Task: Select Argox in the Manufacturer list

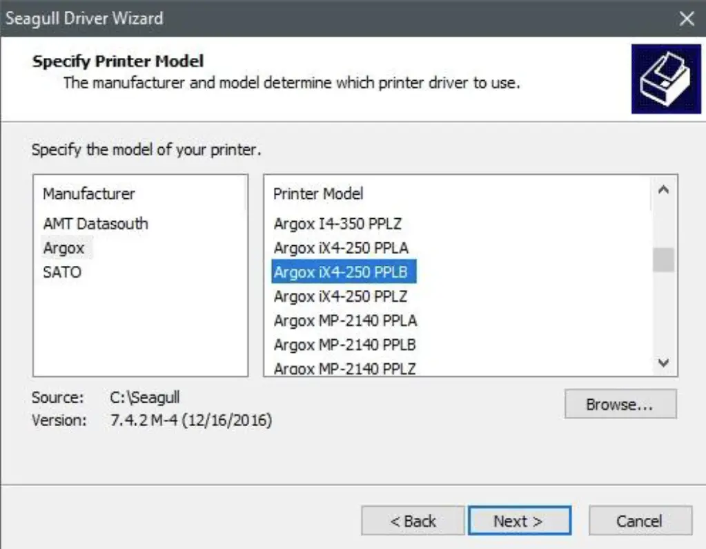Action: coord(66,247)
